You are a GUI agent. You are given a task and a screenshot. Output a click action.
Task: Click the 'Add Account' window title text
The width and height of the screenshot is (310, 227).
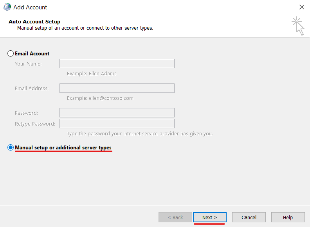click(30, 7)
